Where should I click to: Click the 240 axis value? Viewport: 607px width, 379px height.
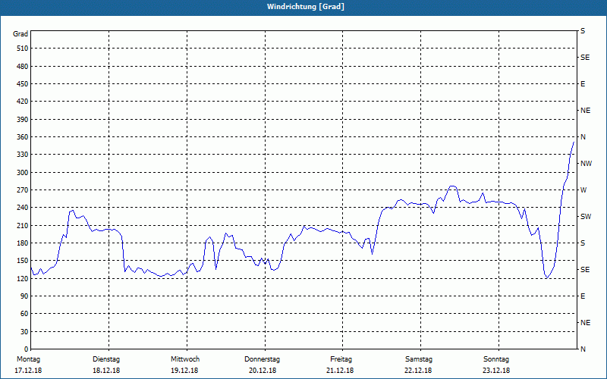pos(23,207)
